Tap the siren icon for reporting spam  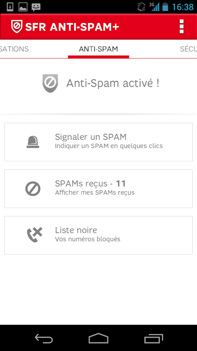point(33,142)
